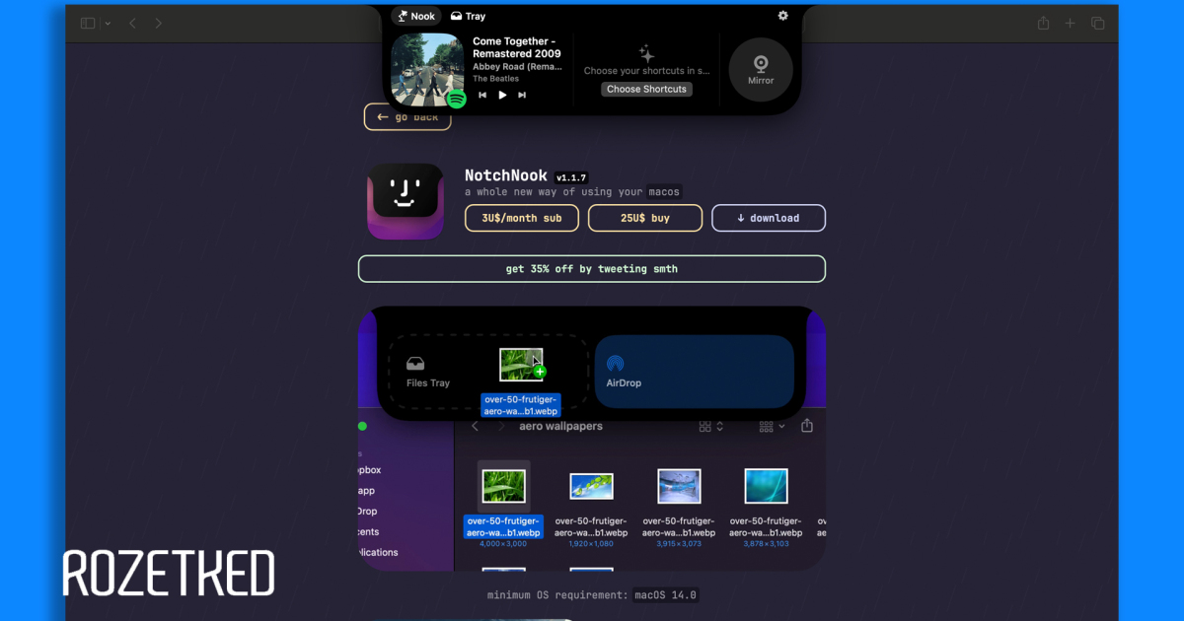This screenshot has width=1184, height=621.
Task: Click the NotchNook title text
Action: pyautogui.click(x=506, y=175)
